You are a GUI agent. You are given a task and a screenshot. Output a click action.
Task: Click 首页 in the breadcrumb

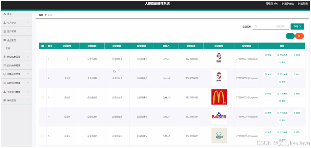click(x=41, y=15)
